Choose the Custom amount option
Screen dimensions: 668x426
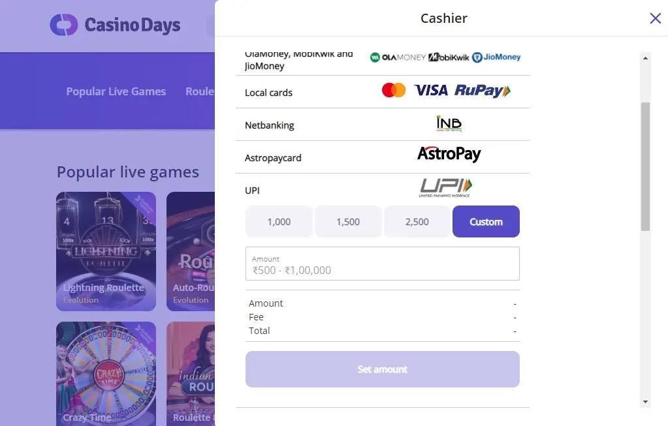486,222
